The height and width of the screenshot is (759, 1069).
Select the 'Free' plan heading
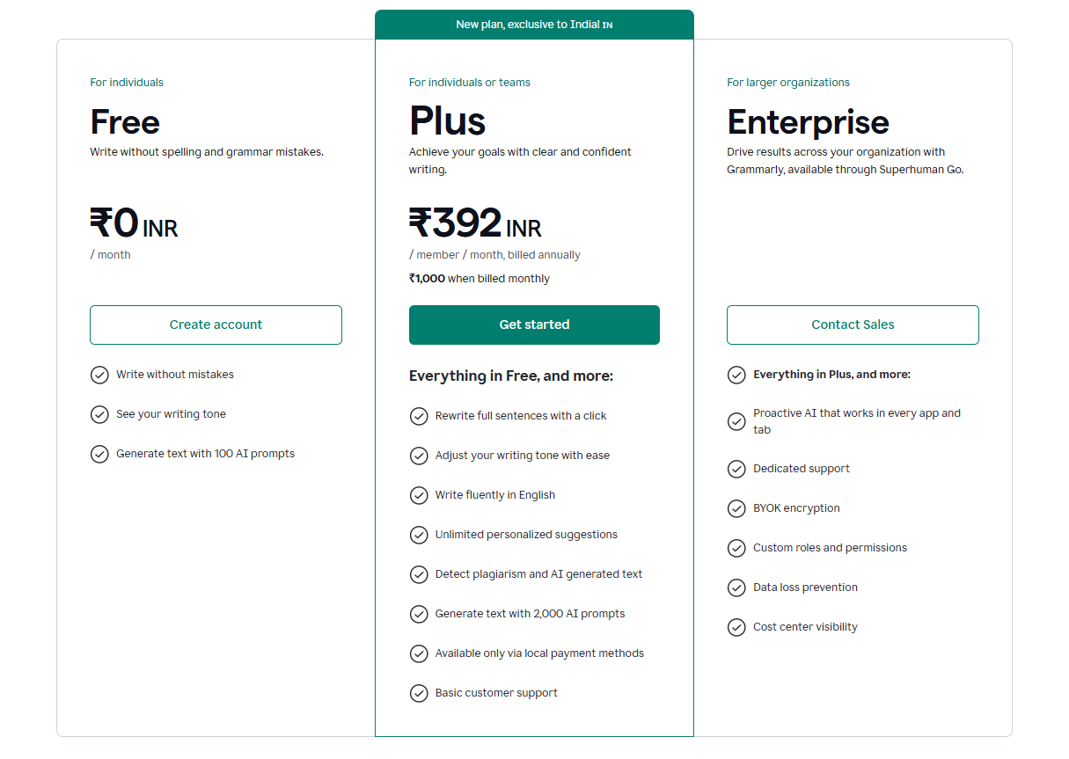pos(125,122)
